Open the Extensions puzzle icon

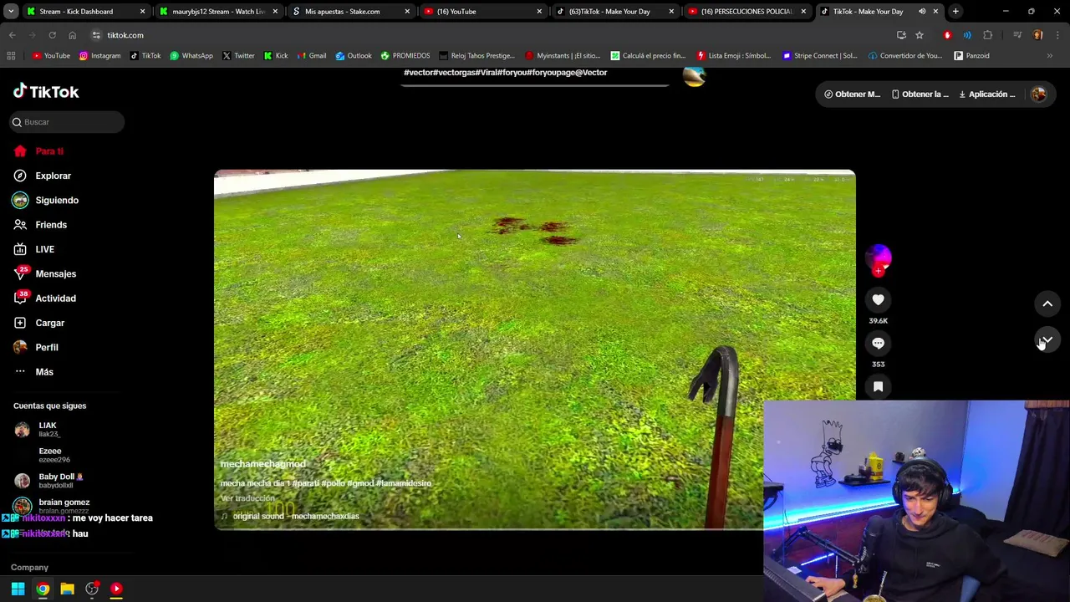(987, 35)
